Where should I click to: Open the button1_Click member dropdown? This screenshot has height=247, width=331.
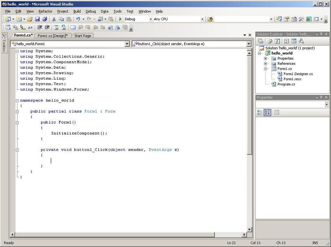(249, 44)
